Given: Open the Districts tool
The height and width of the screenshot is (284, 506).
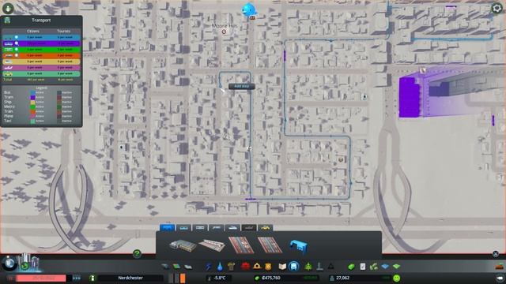Looking at the screenshot, I should (188, 267).
